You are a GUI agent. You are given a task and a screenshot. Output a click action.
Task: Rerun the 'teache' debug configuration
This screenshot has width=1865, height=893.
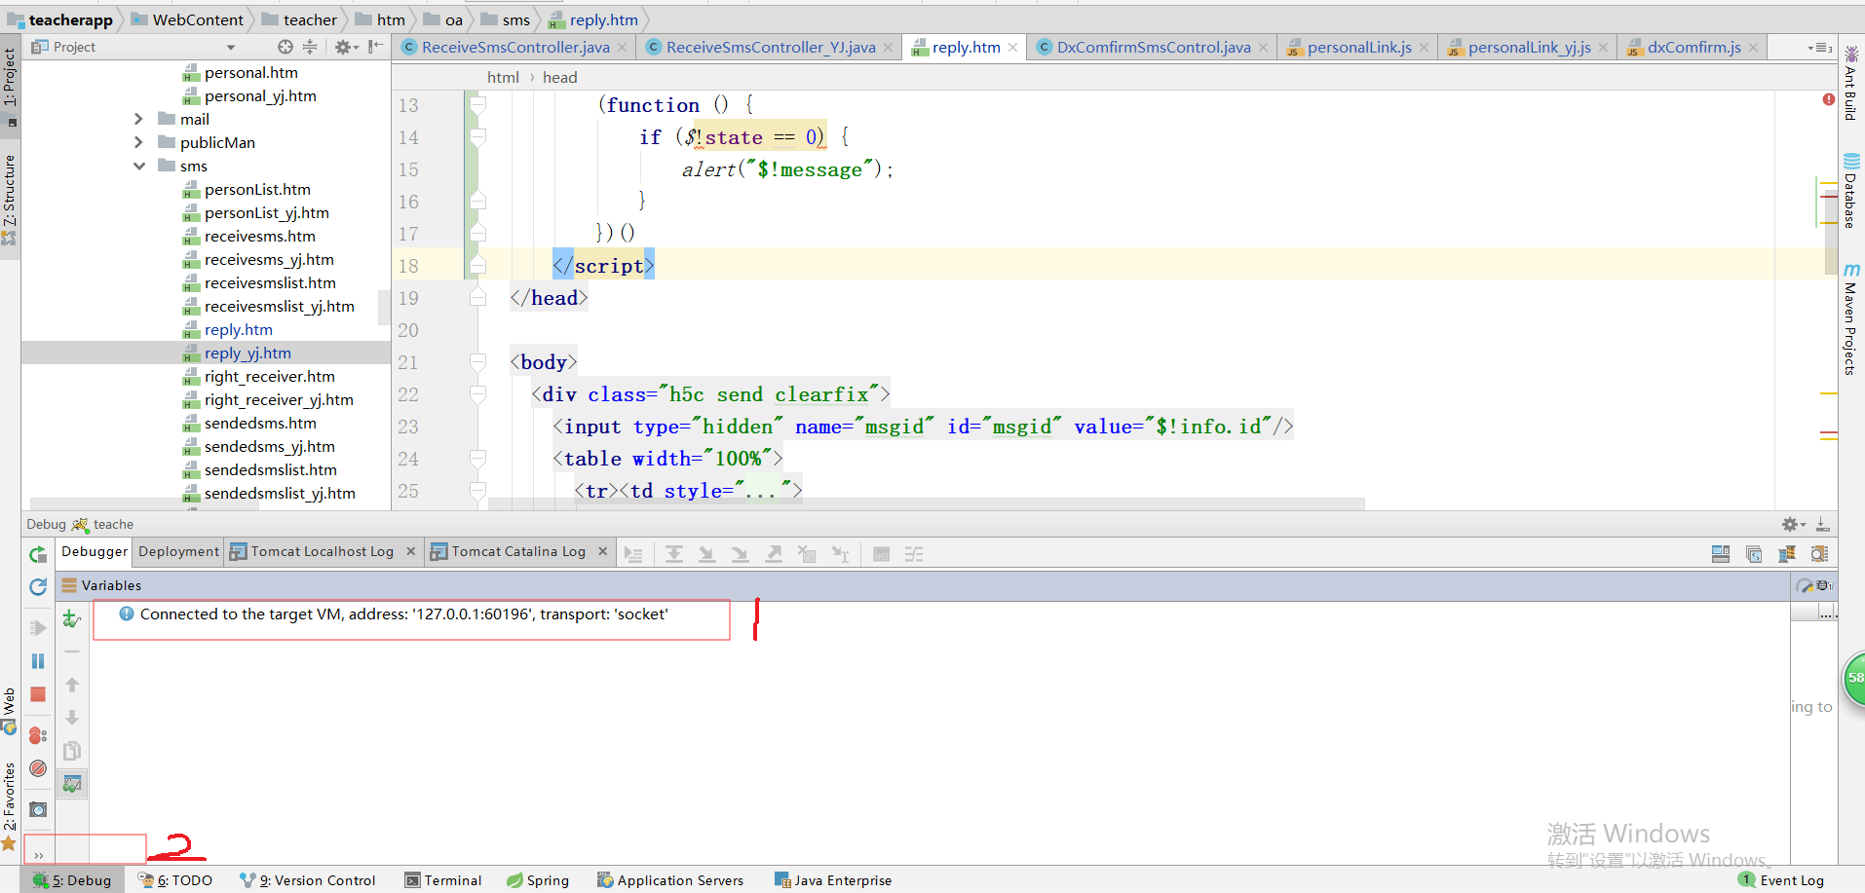click(37, 555)
